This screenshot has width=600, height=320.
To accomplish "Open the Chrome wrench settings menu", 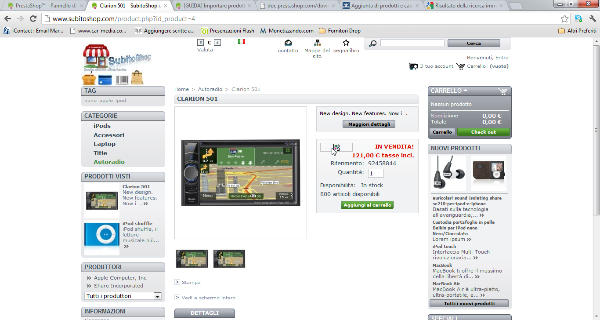I will point(592,19).
